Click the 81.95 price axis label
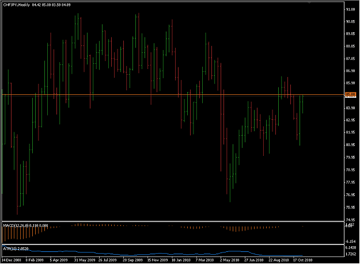 click(x=351, y=132)
